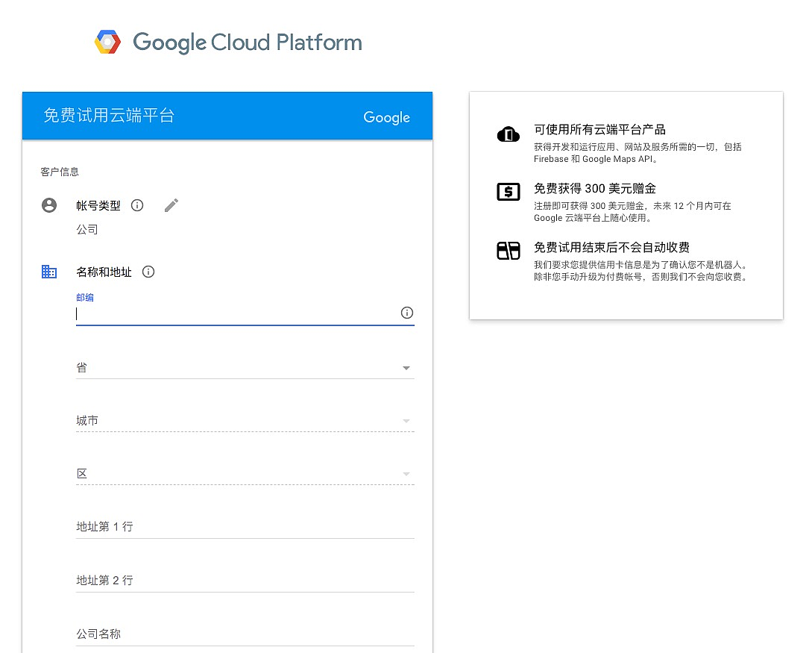Click the cloud products icon
This screenshot has width=809, height=653.
[508, 135]
